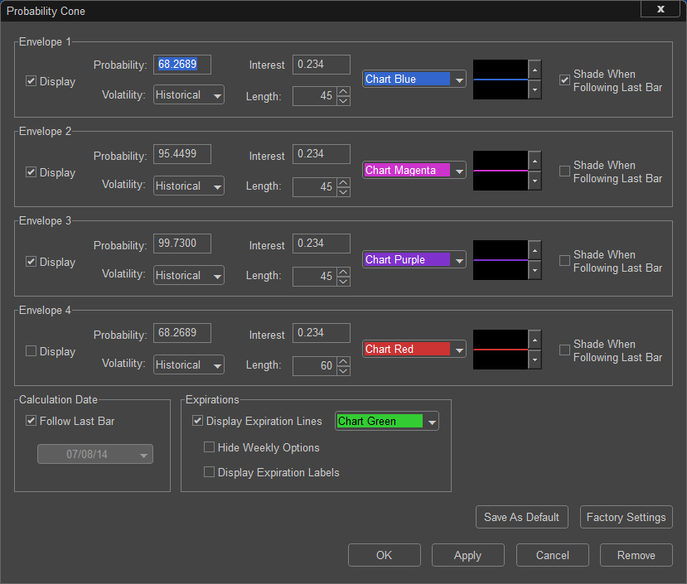This screenshot has height=584, width=687.
Task: Click the OK button
Action: [x=385, y=555]
